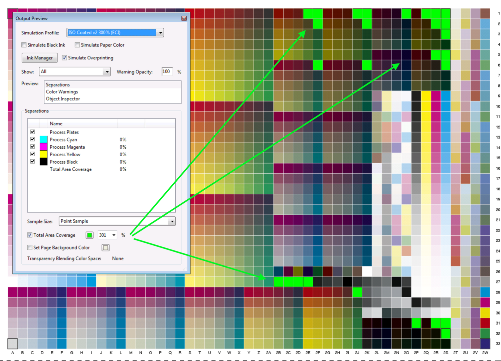Open the Ink Manager

tap(40, 58)
